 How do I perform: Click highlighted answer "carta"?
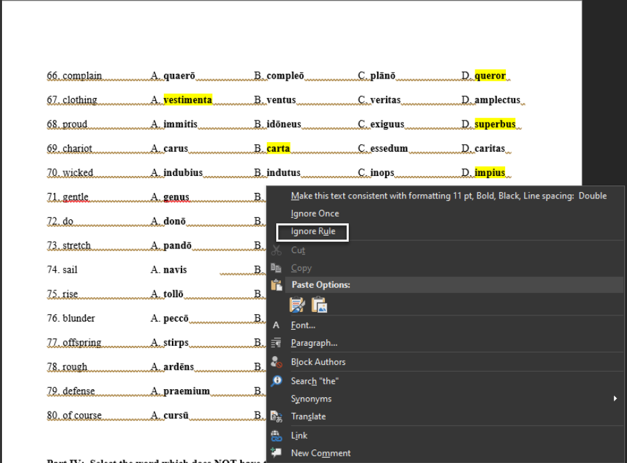[x=278, y=148]
